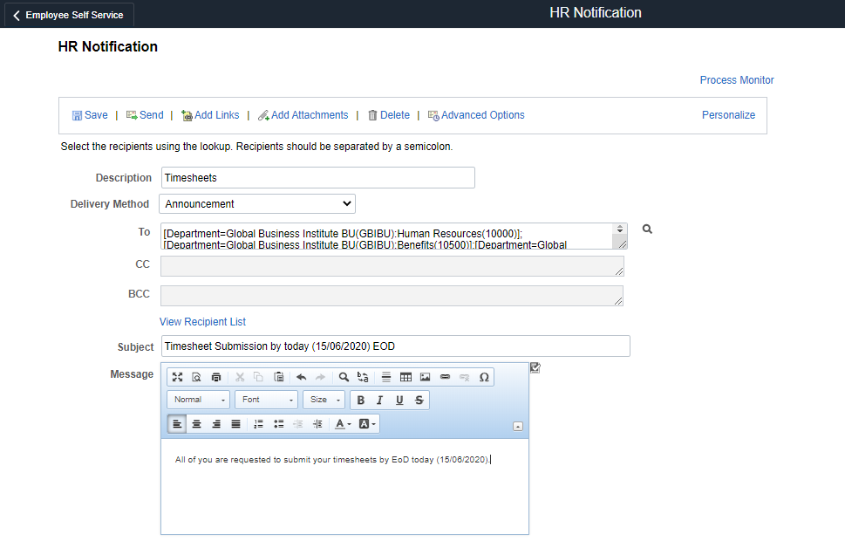
Task: Maximize the message editor
Action: pos(177,377)
